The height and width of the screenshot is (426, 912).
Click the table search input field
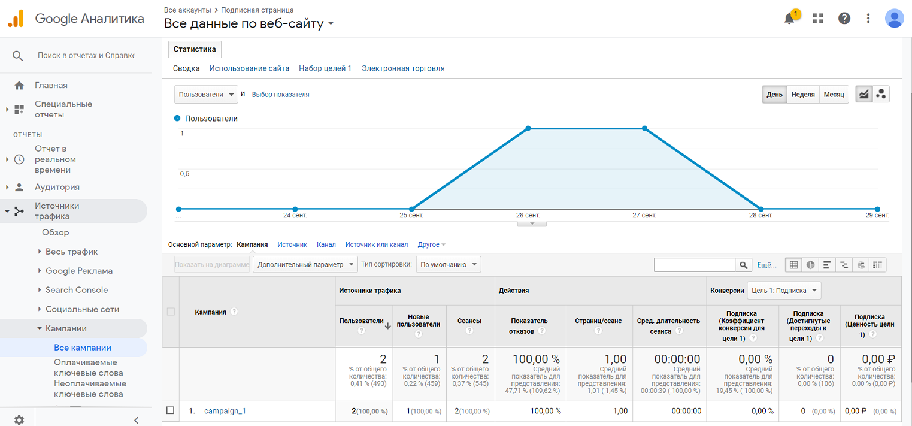695,265
